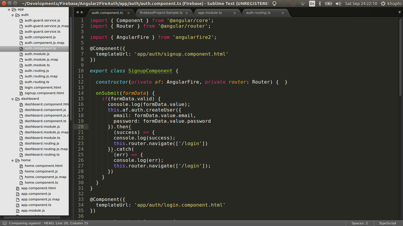Open the clock menu showing Sat Sep 24
This screenshot has width=403, height=226.
361,4
